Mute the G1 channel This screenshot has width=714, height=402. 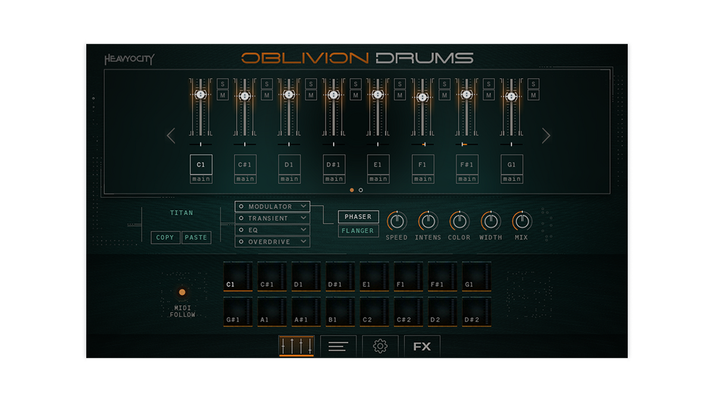click(x=534, y=95)
